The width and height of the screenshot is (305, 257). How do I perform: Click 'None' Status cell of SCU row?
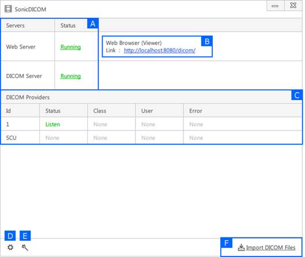tap(52, 138)
